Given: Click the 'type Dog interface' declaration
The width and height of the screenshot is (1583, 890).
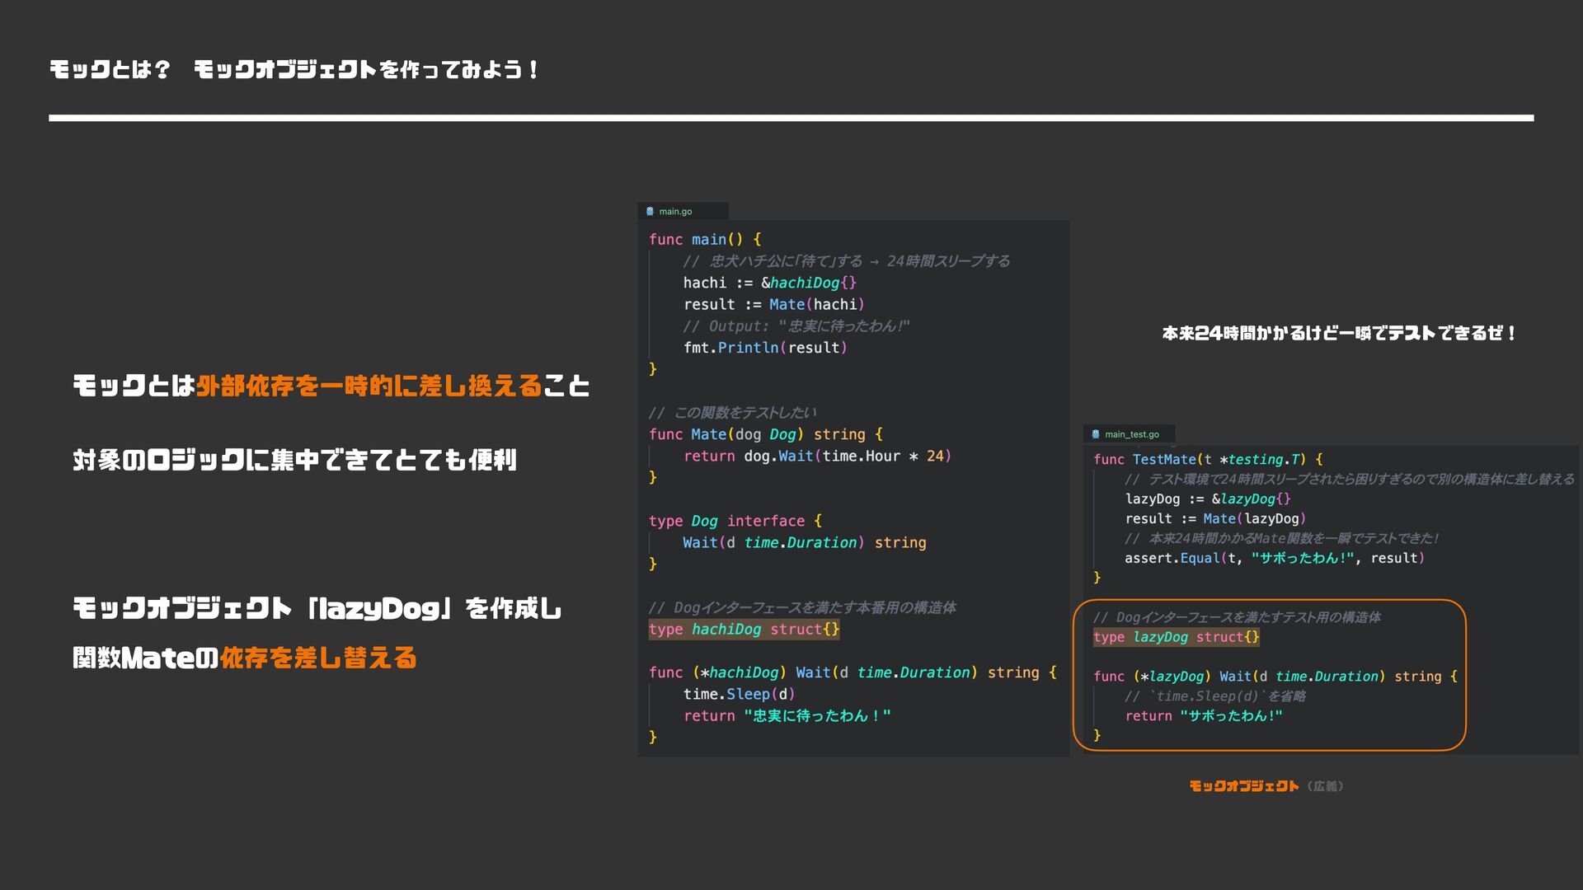Looking at the screenshot, I should pos(735,522).
